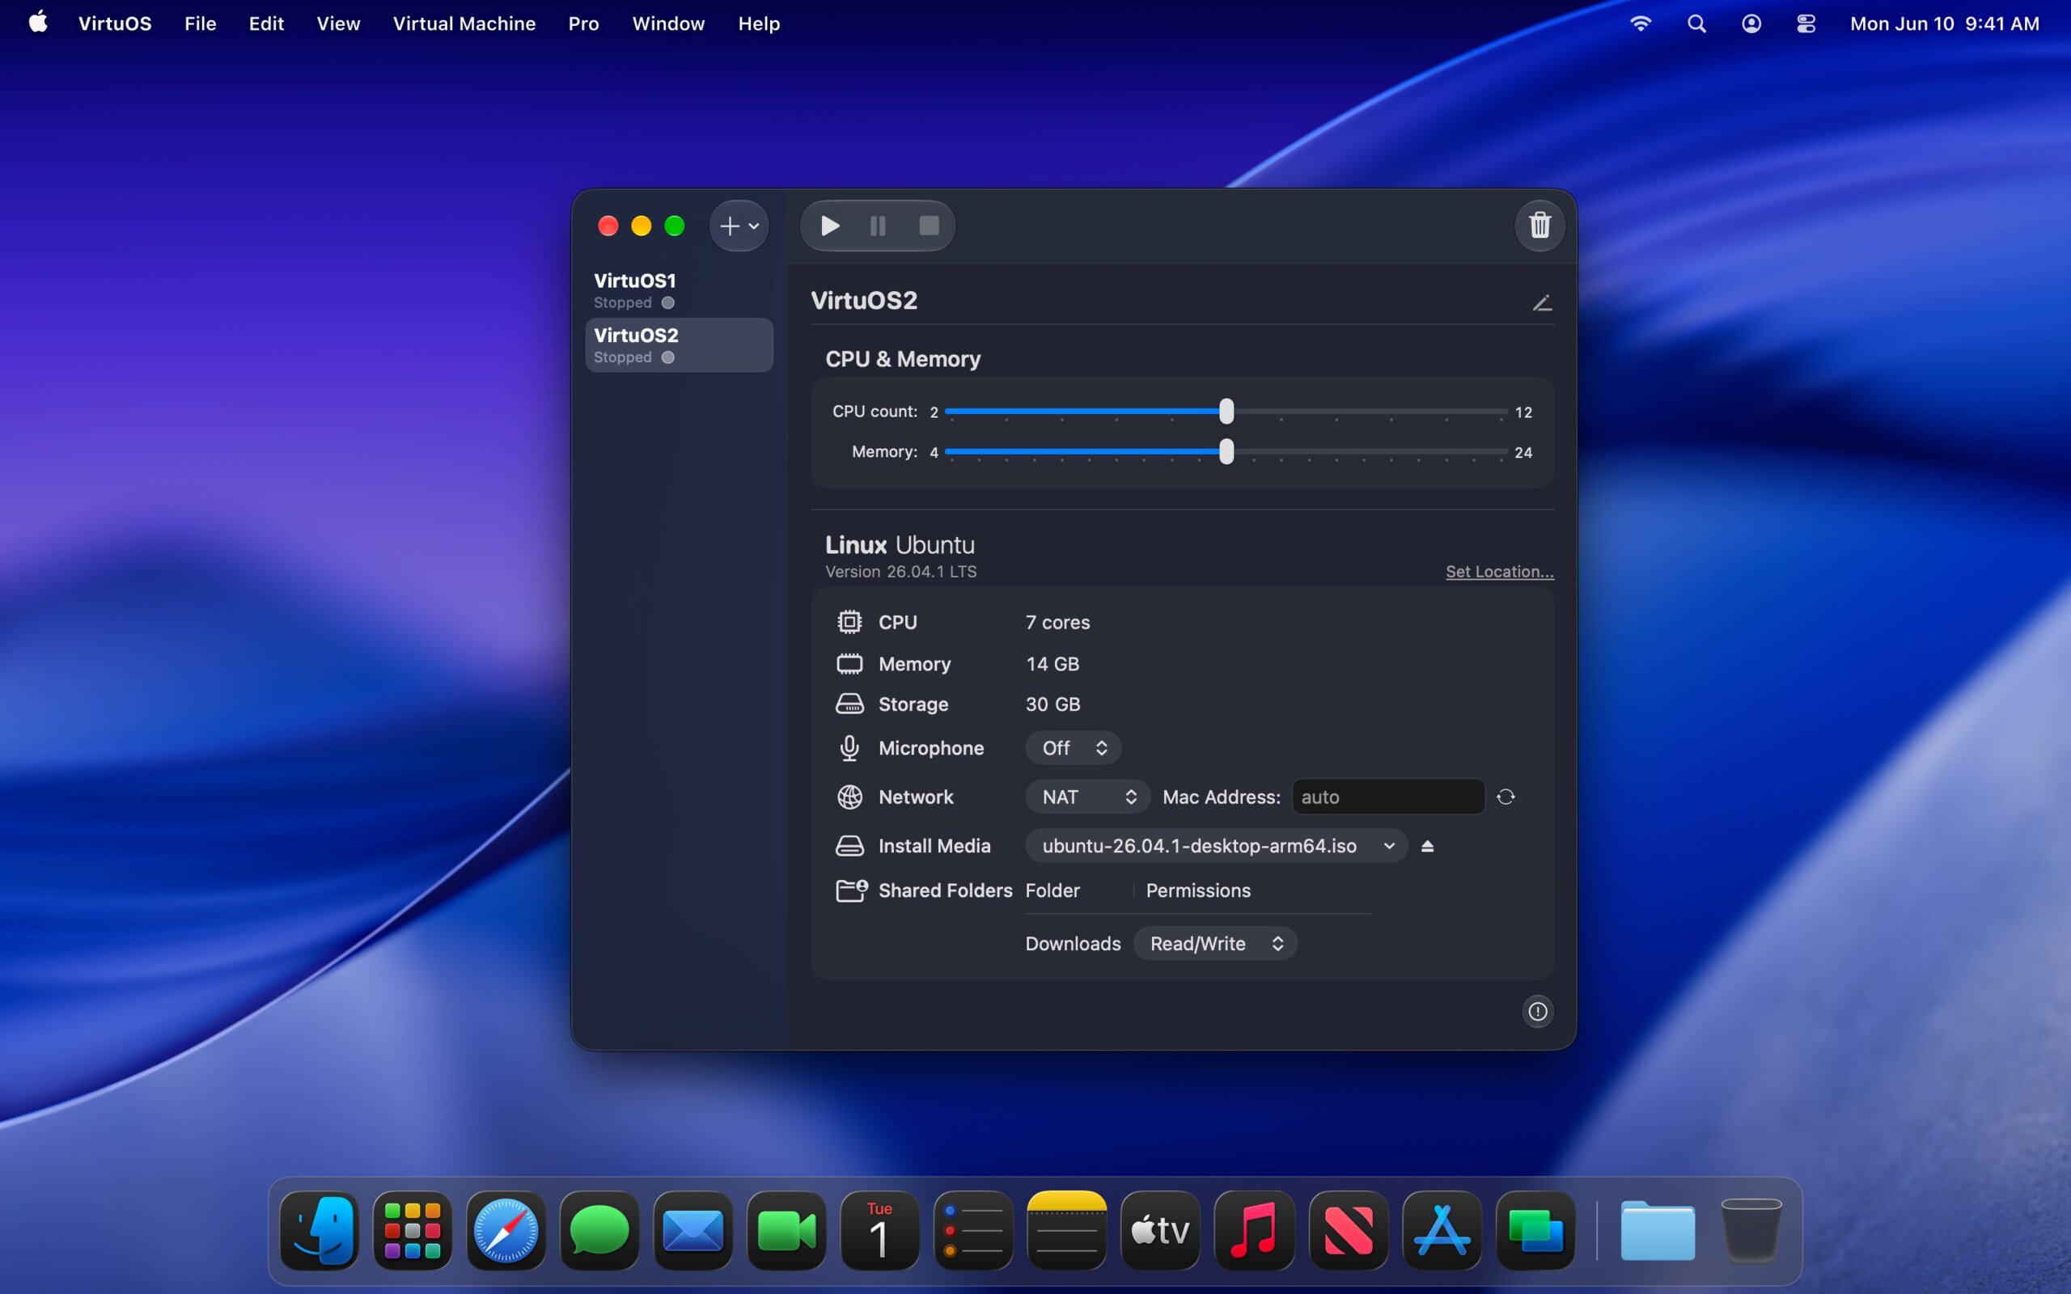Open Notes from the Dock

(x=1066, y=1230)
